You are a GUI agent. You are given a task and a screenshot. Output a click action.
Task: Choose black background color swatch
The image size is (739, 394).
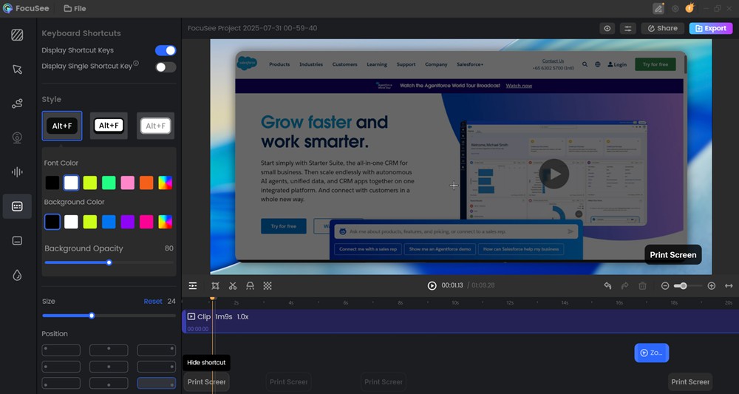point(52,222)
